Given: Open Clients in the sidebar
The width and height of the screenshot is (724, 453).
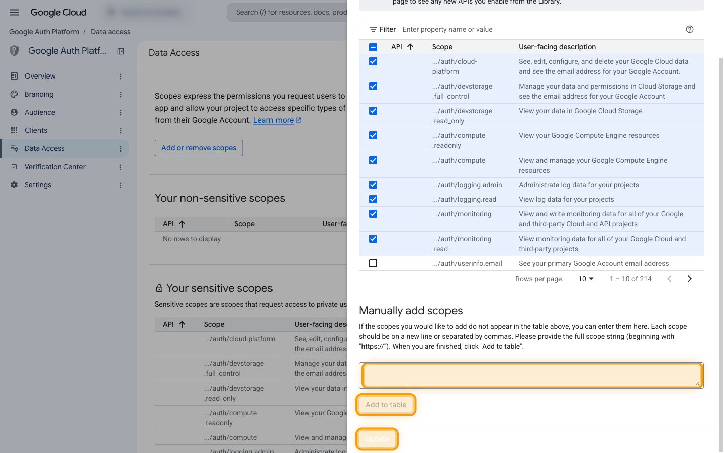Looking at the screenshot, I should pos(36,130).
